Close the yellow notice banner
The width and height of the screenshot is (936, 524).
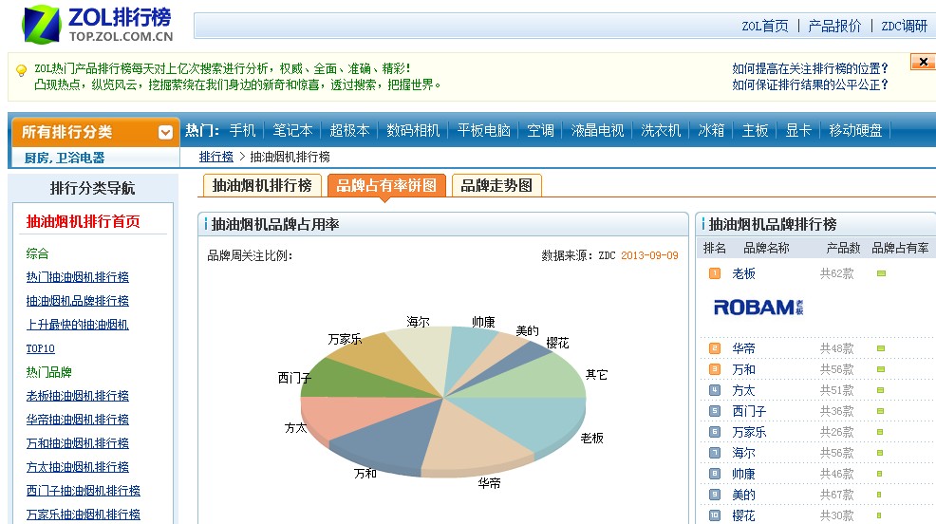[923, 62]
